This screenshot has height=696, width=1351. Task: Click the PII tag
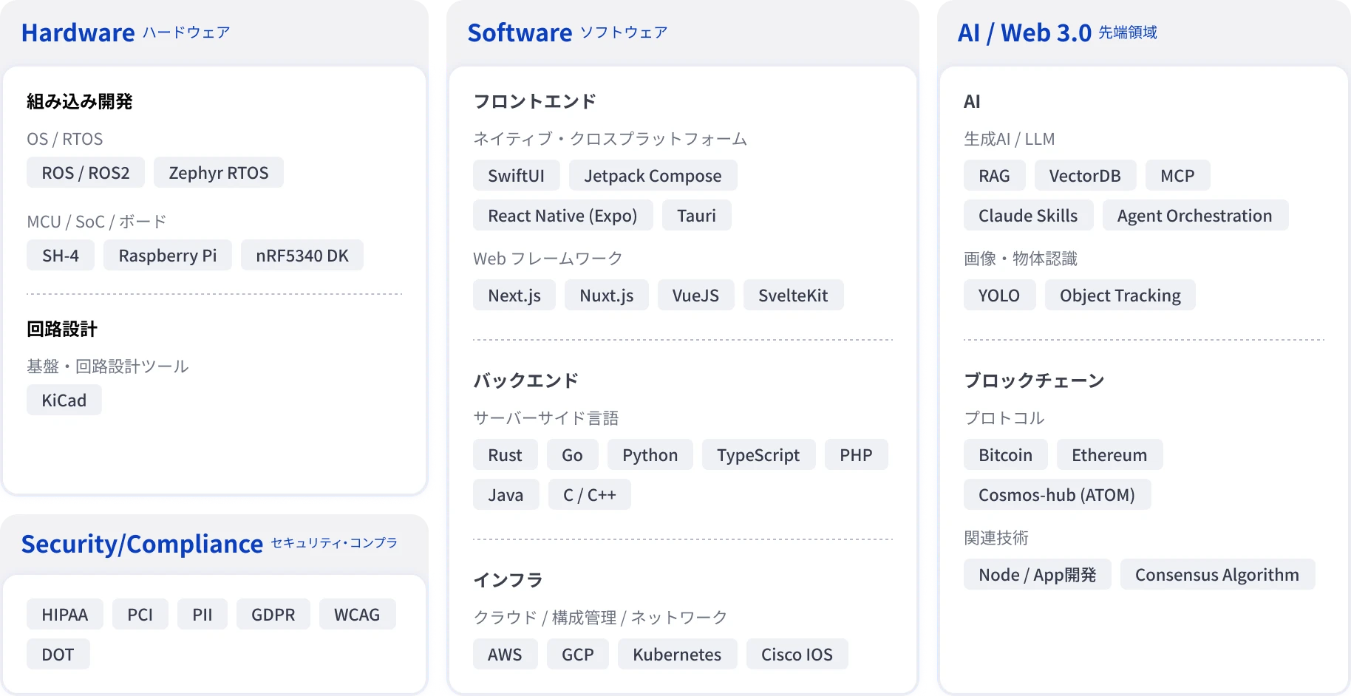coord(203,614)
